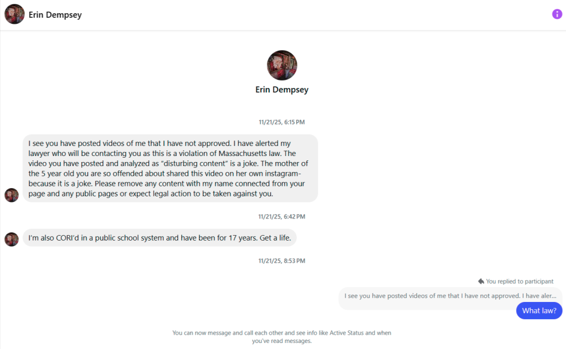Select your 'What law?' sent message

click(539, 310)
